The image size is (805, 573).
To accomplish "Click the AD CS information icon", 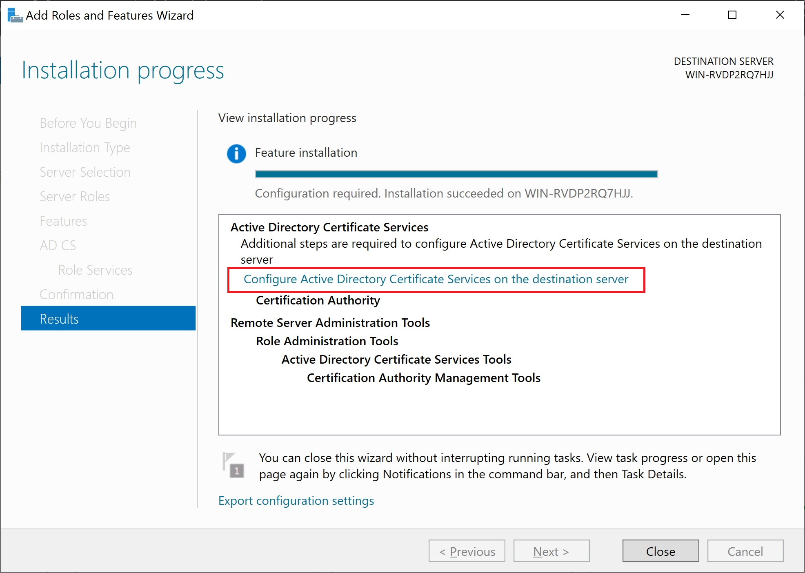I will tap(238, 153).
